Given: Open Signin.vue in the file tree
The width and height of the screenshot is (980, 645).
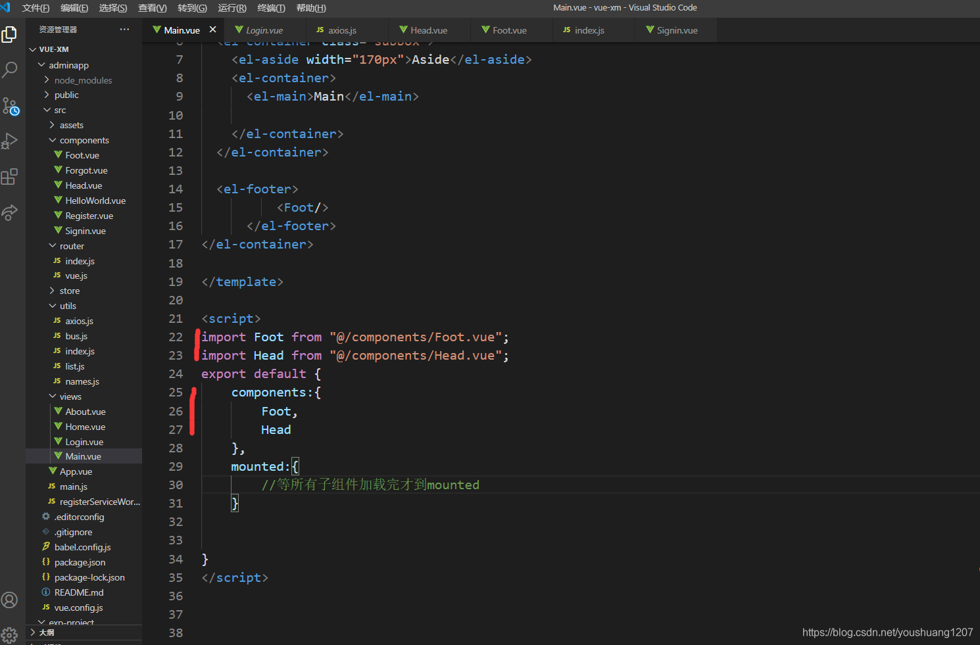Looking at the screenshot, I should click(84, 231).
